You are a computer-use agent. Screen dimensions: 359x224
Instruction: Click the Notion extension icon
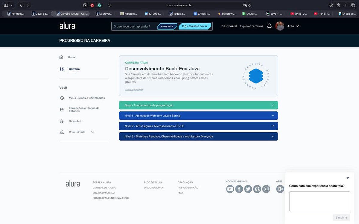coord(85,5)
